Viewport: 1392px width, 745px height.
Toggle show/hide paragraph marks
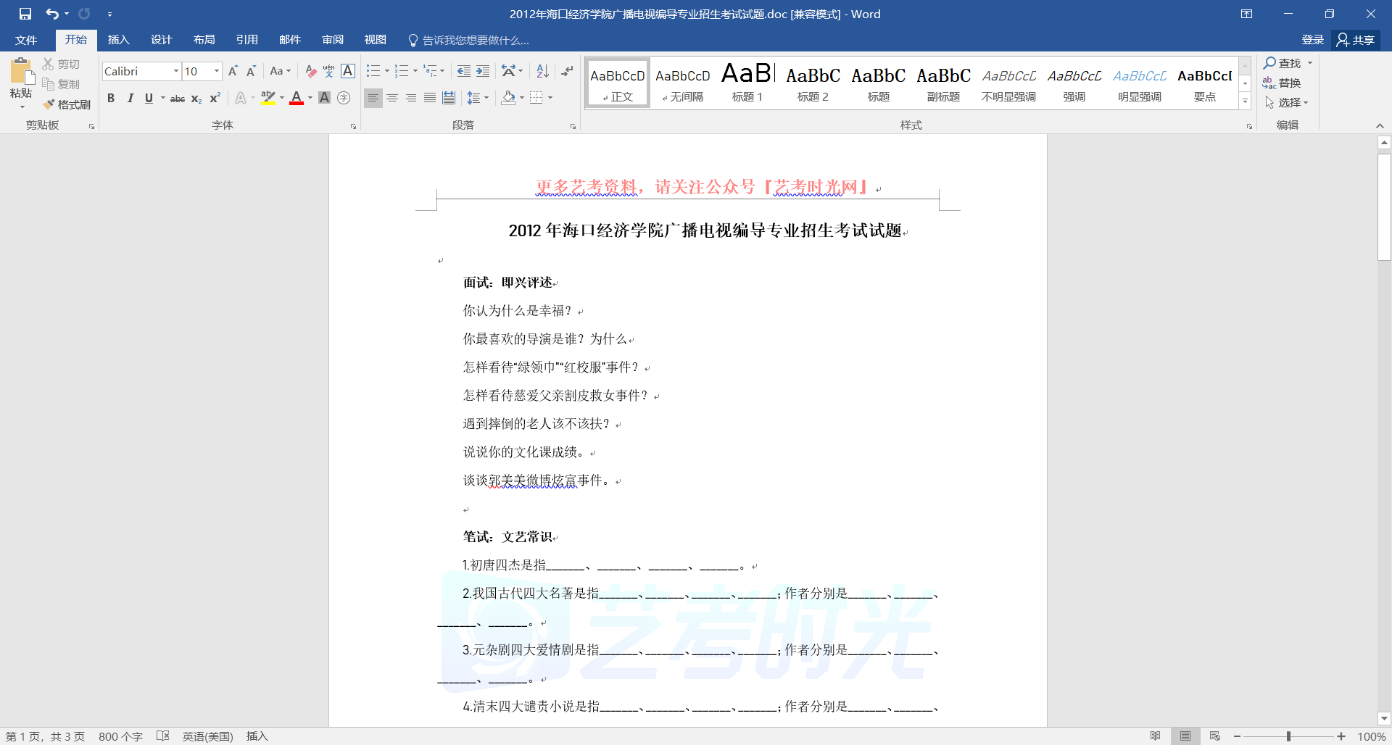[x=567, y=71]
